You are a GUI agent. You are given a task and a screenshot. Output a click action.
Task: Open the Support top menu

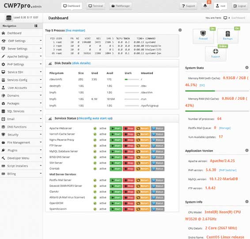[189, 6]
